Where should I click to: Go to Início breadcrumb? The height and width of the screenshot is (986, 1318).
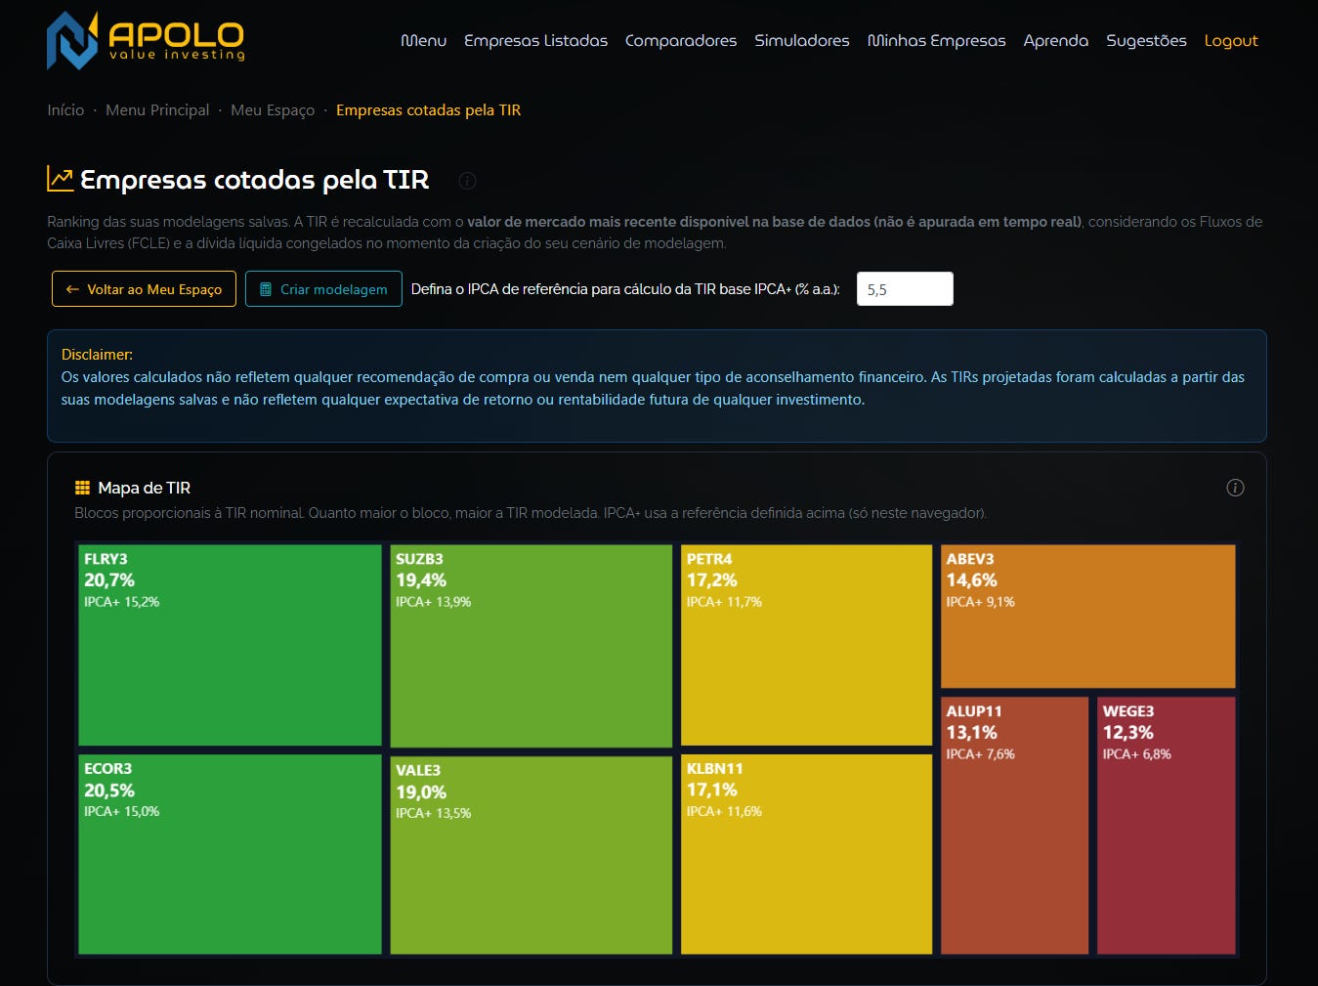65,110
